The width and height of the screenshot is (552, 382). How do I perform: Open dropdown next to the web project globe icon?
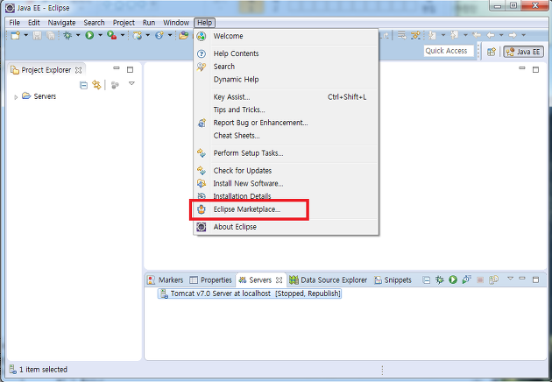(147, 35)
